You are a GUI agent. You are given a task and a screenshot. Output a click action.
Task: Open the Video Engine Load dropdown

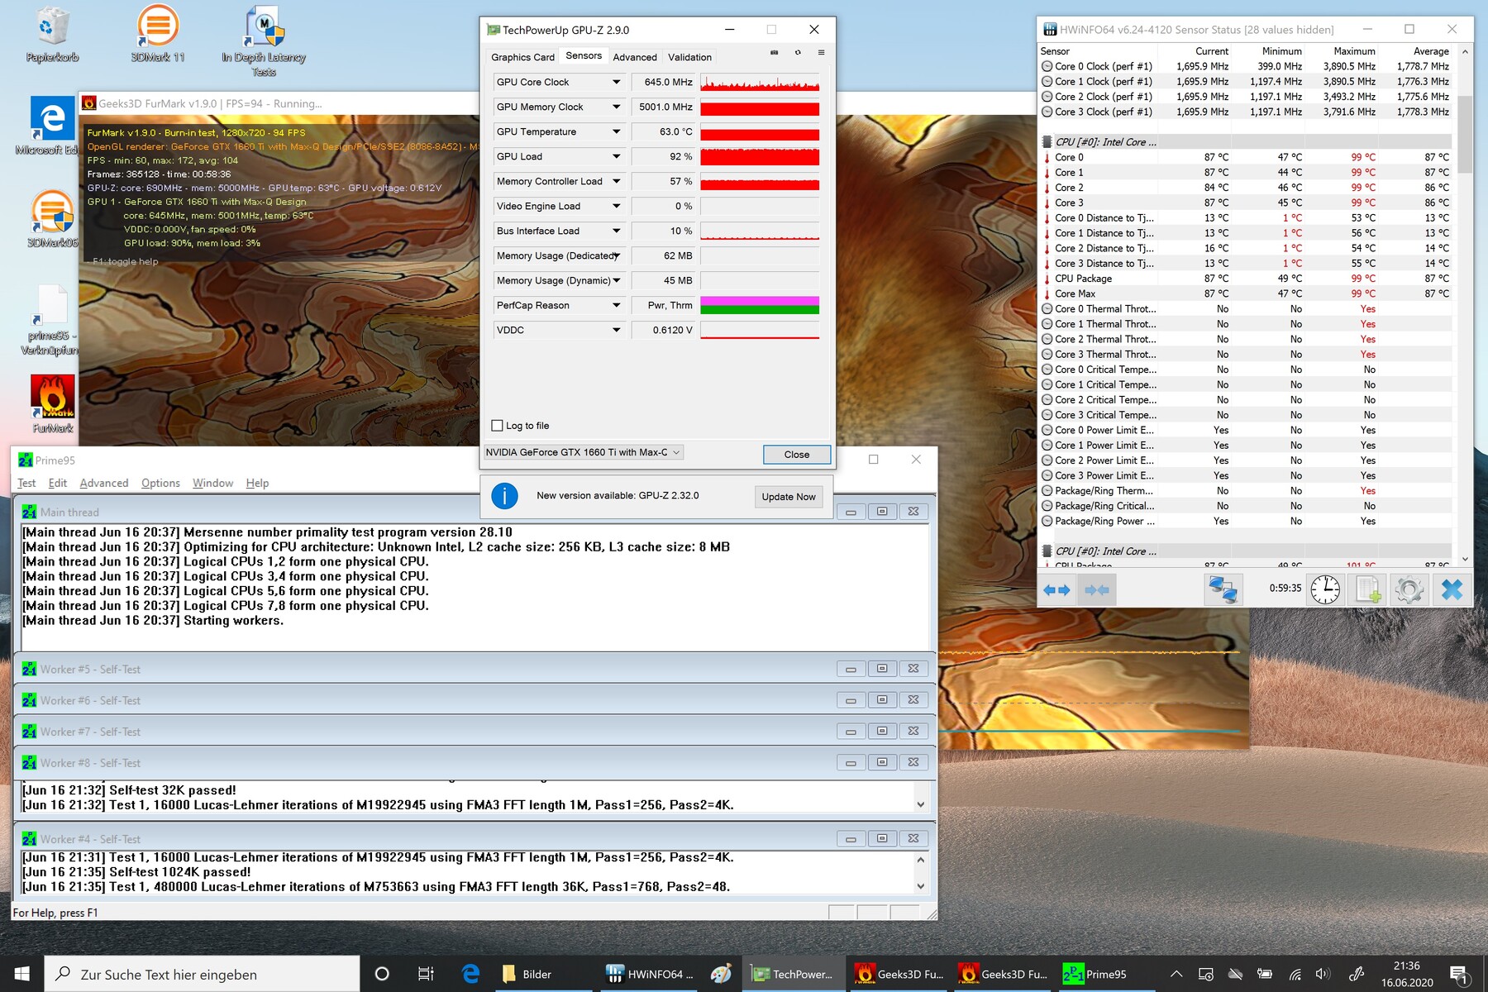tap(616, 206)
